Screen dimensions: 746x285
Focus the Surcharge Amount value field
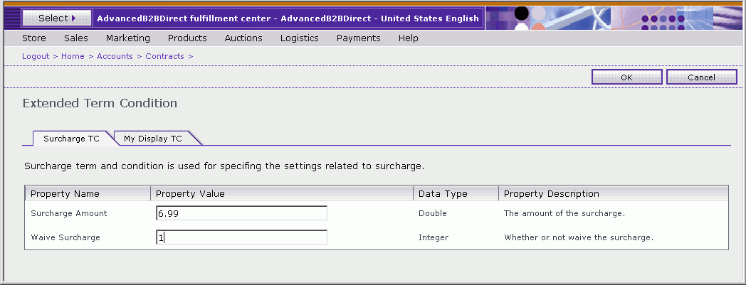(x=241, y=213)
